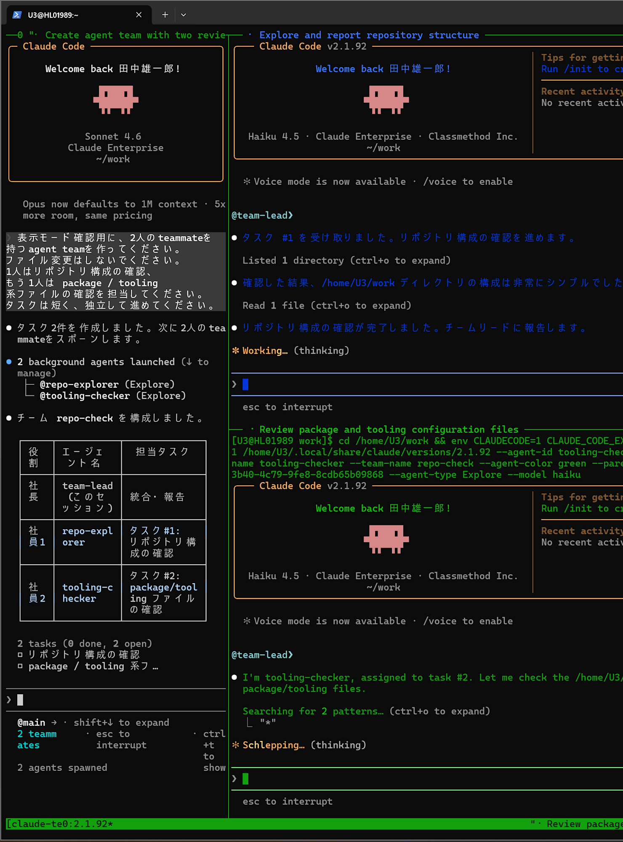The image size is (623, 842).
Task: Click 'I'm tooling-checker, assigned to task #2' message
Action: tap(427, 683)
